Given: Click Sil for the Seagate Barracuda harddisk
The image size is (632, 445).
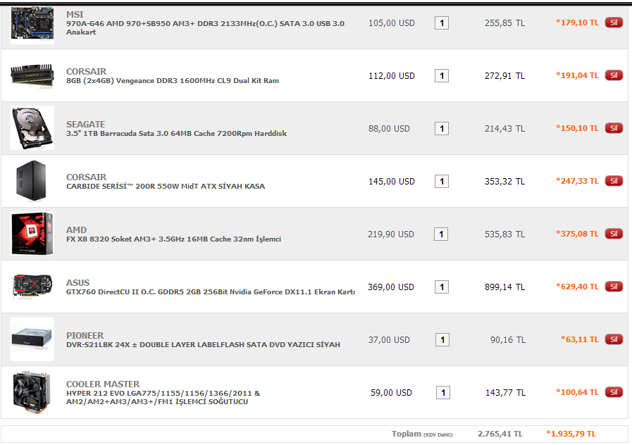Looking at the screenshot, I should (x=614, y=128).
